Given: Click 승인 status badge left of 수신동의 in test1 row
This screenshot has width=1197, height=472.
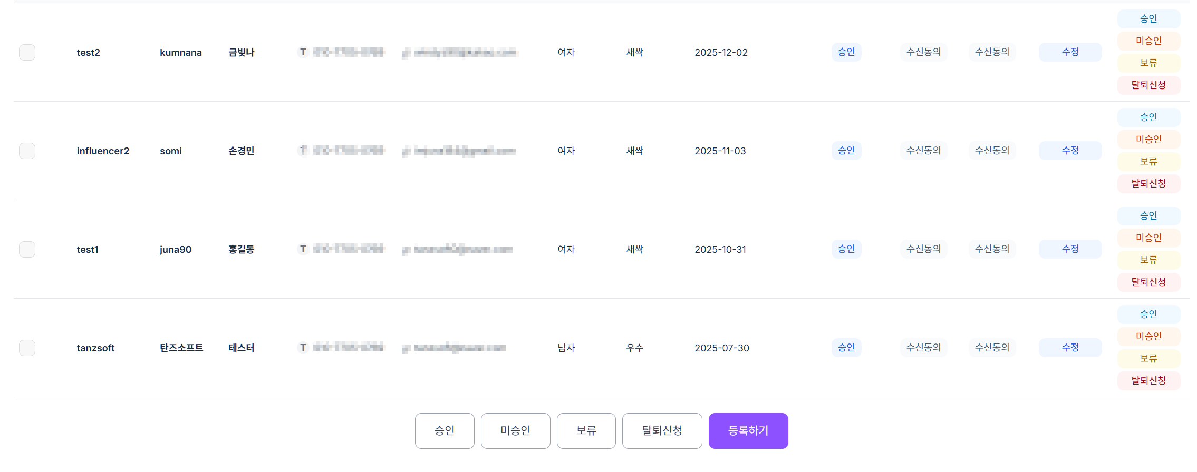Looking at the screenshot, I should click(x=846, y=249).
